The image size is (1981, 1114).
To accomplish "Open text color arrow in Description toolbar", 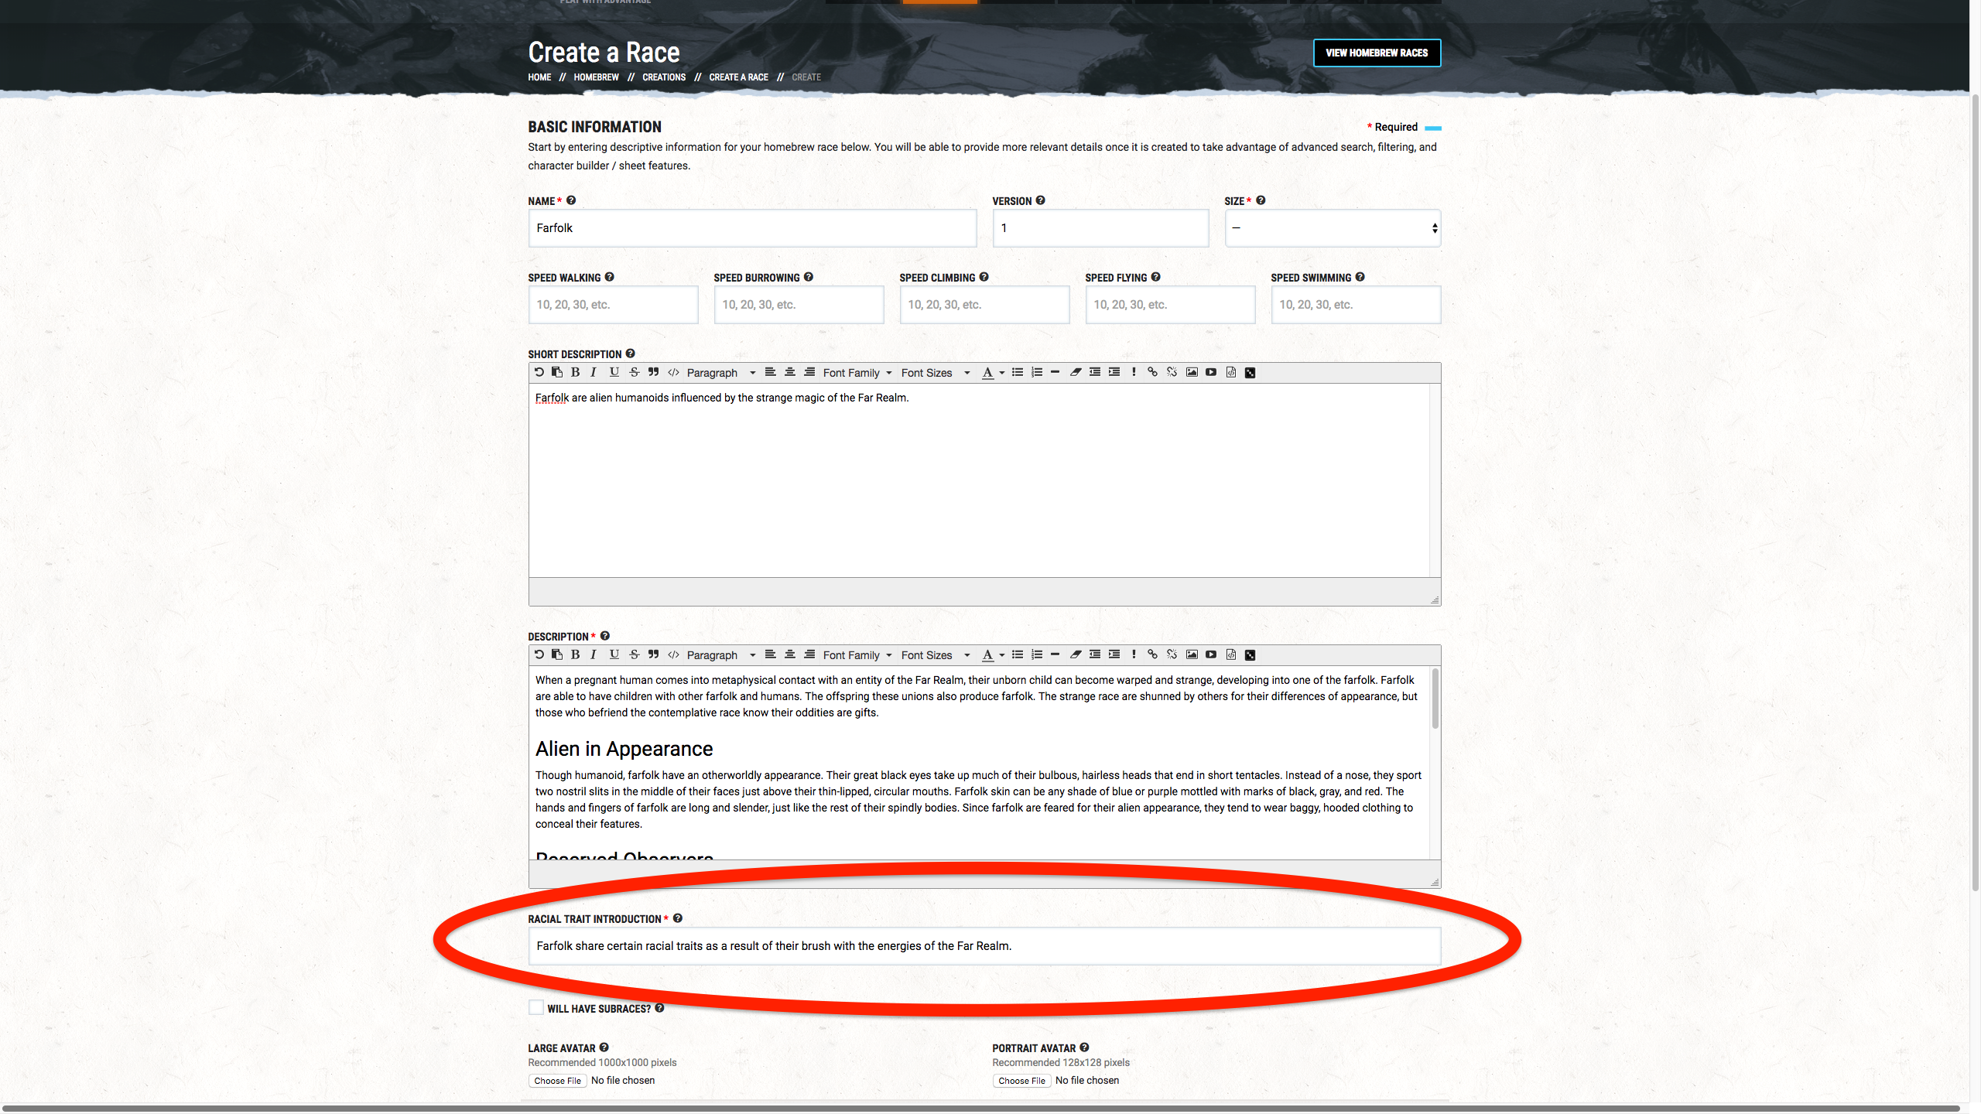I will click(x=1002, y=655).
